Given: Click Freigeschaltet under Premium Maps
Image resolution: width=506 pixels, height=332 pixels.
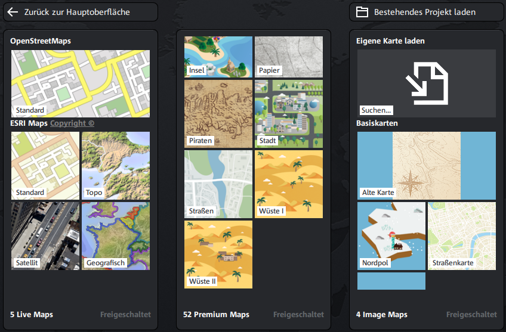Looking at the screenshot, I should (298, 315).
